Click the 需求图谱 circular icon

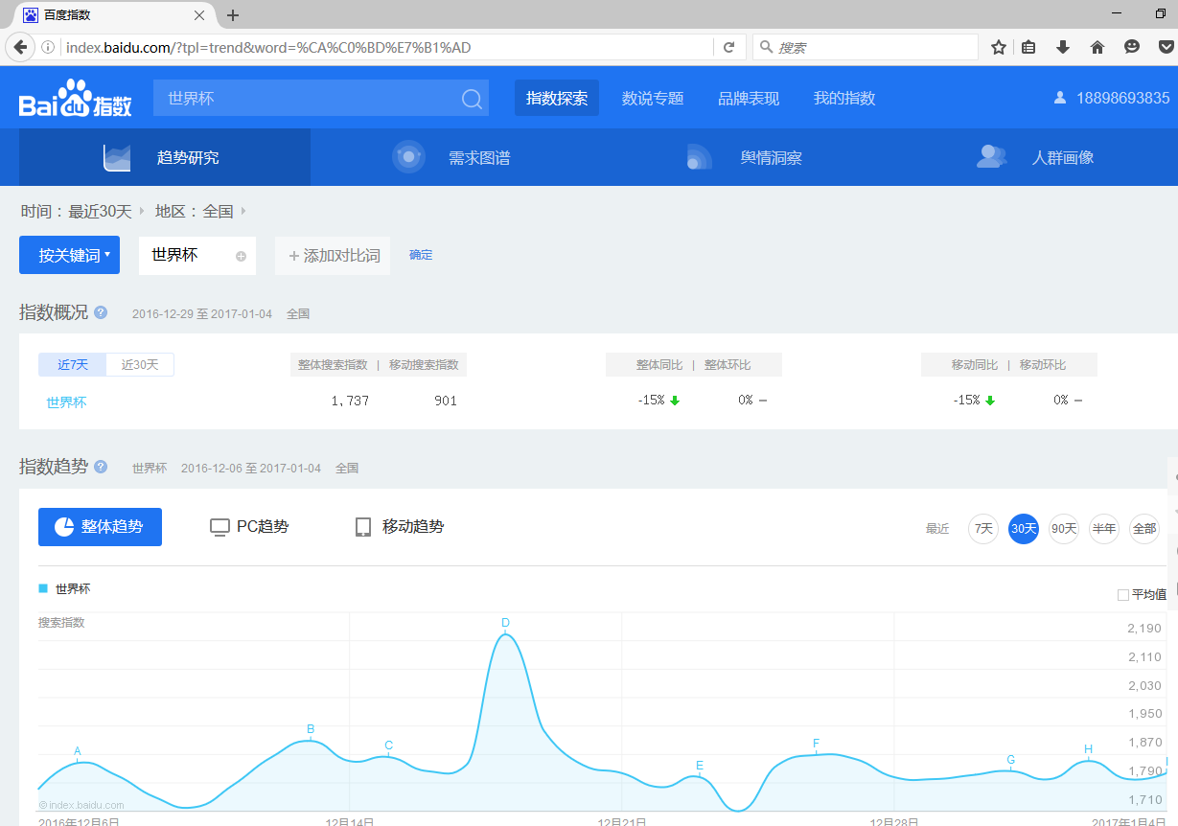408,157
